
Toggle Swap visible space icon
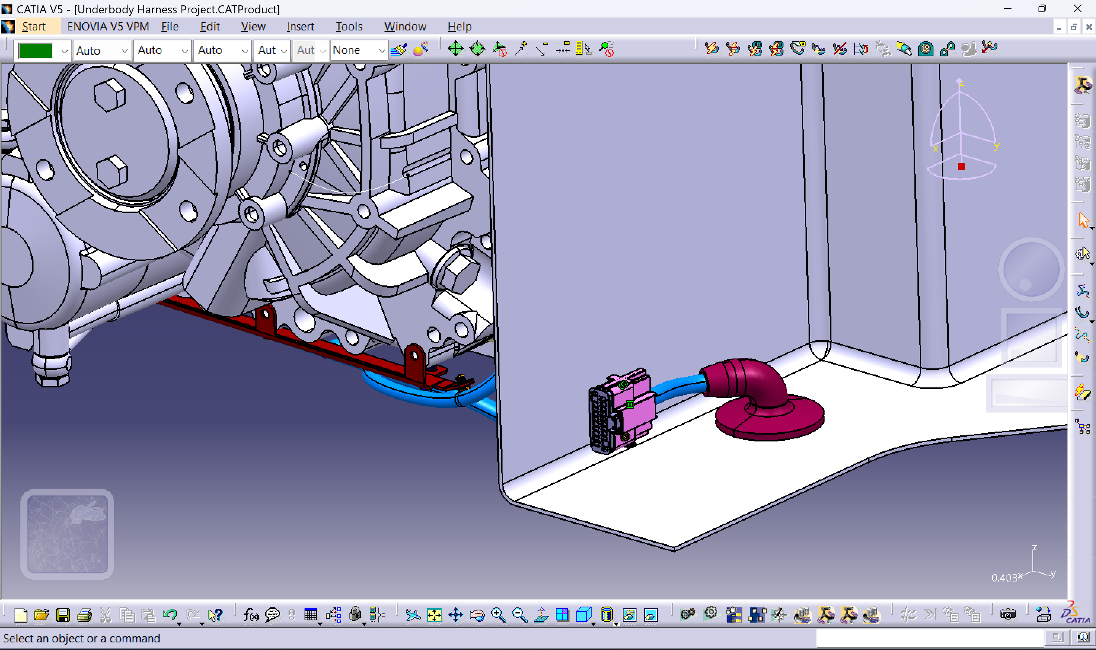(651, 615)
